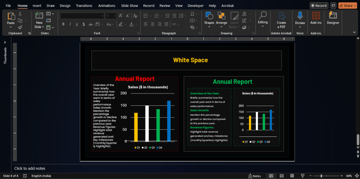The width and height of the screenshot is (360, 179).
Task: Open the Developer tab
Action: tap(195, 6)
